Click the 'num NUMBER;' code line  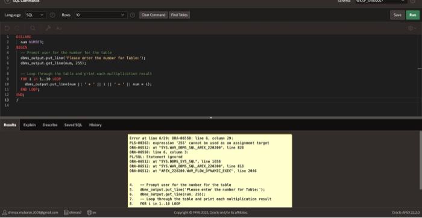coord(32,42)
